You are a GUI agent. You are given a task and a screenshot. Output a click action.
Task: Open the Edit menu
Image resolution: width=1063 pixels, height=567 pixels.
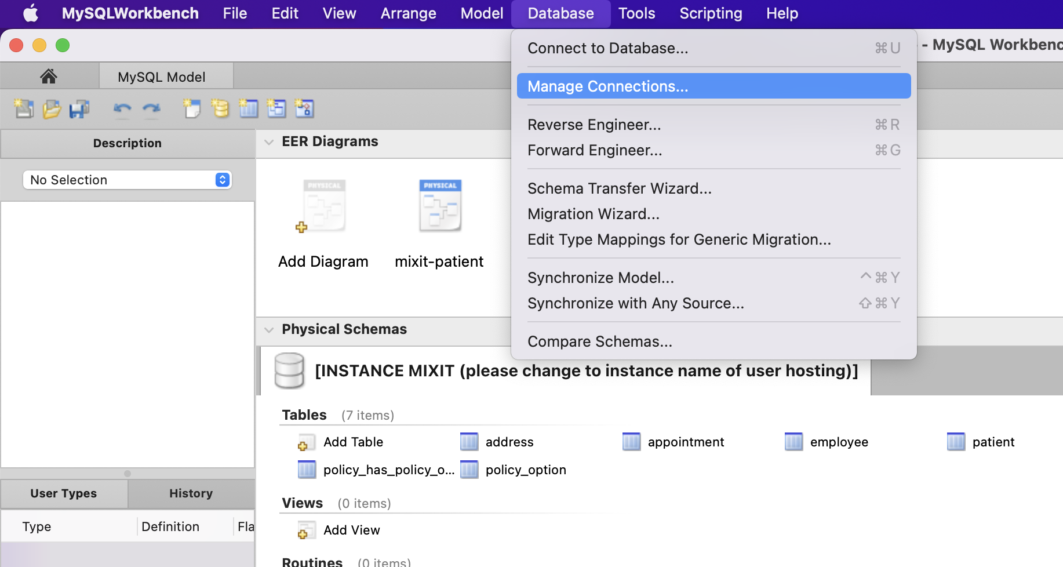click(285, 13)
